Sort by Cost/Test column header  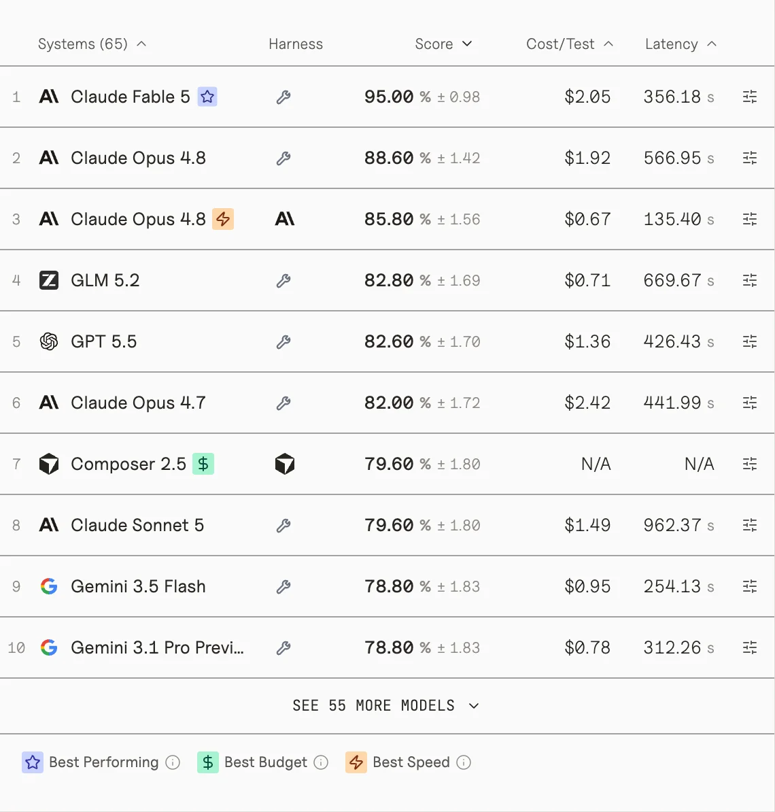click(570, 44)
